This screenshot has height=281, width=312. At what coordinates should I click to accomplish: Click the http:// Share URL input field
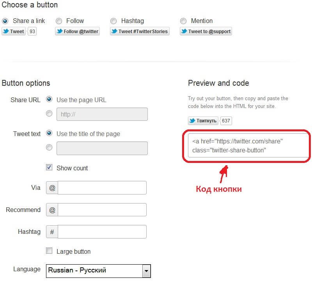(102, 114)
